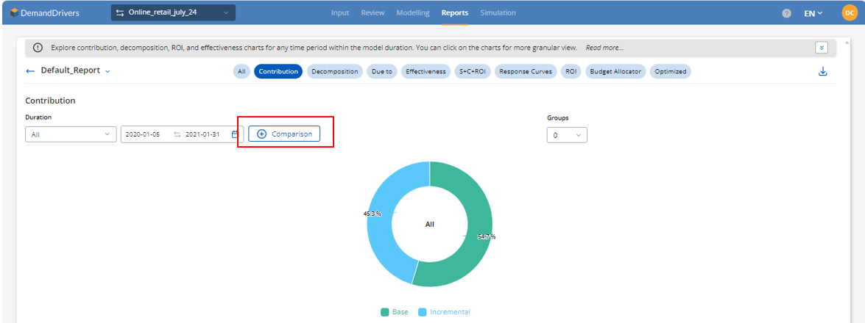865x323 pixels.
Task: Open the help question mark icon
Action: (x=786, y=13)
